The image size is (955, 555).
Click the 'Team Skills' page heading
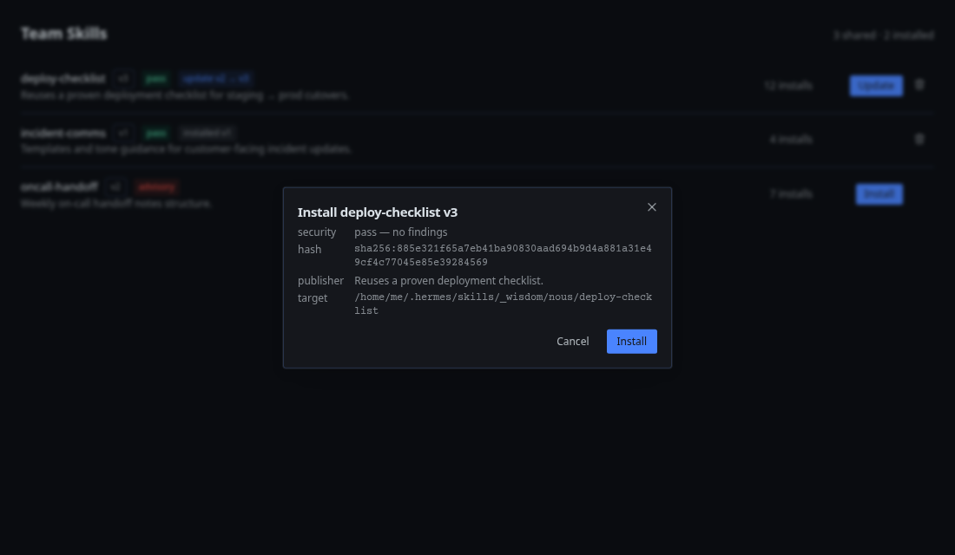point(64,34)
